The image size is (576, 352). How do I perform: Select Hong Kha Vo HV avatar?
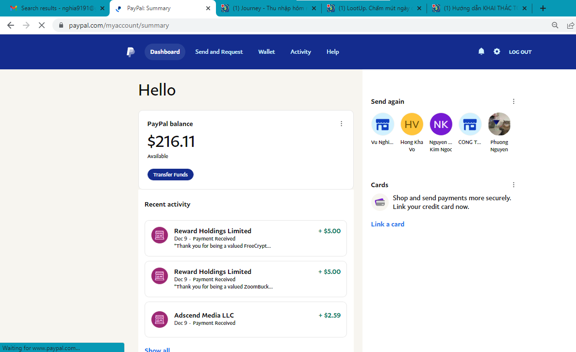pos(412,124)
